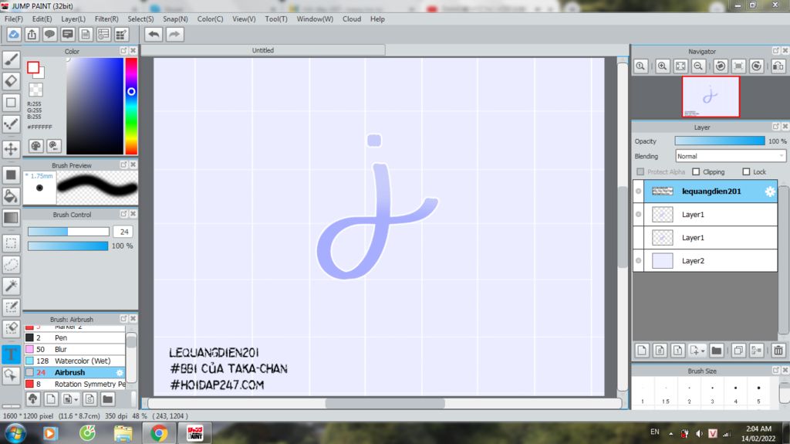Zoom in using Navigator magnifier plus
This screenshot has width=790, height=444.
[662, 66]
